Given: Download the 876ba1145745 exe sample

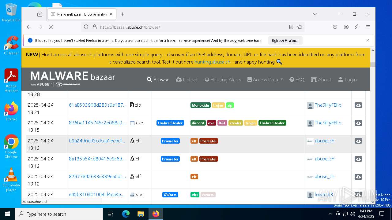Looking at the screenshot, I should coord(358,123).
